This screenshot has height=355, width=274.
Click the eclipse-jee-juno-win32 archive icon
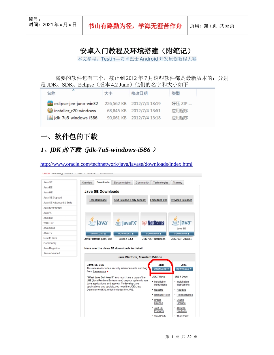[50, 103]
